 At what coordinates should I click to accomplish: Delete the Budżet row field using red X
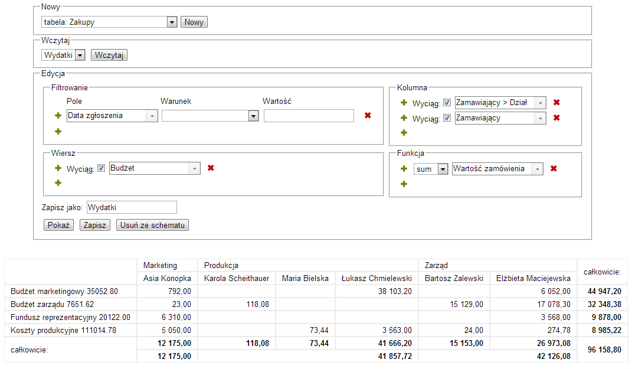pyautogui.click(x=211, y=168)
